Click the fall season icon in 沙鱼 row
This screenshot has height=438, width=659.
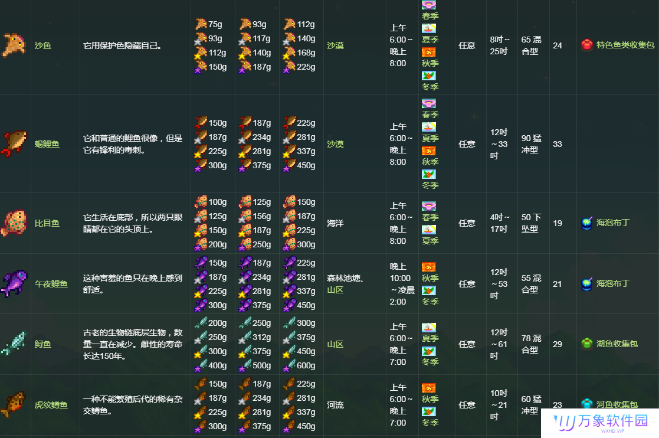point(429,52)
